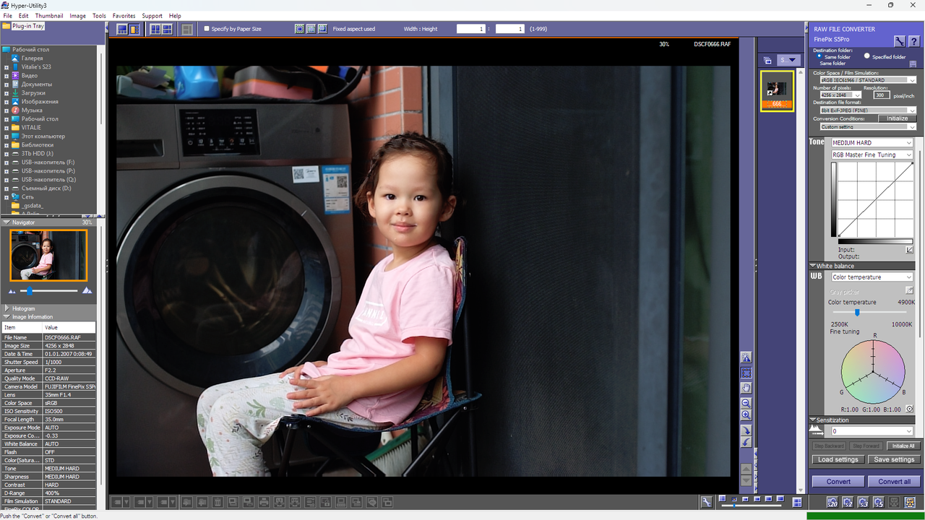Click the Save settings button

[x=894, y=459]
